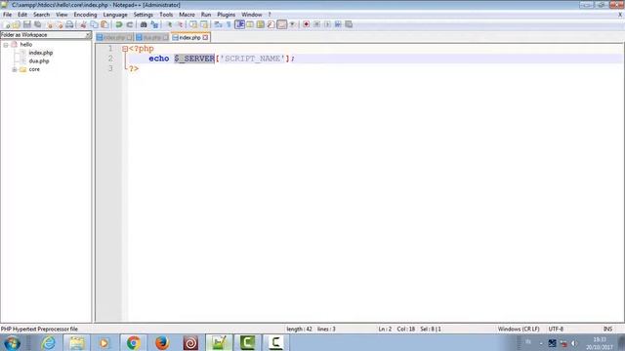Click the Save All toolbar icon
Screen dimensions: 625x351
37,24
